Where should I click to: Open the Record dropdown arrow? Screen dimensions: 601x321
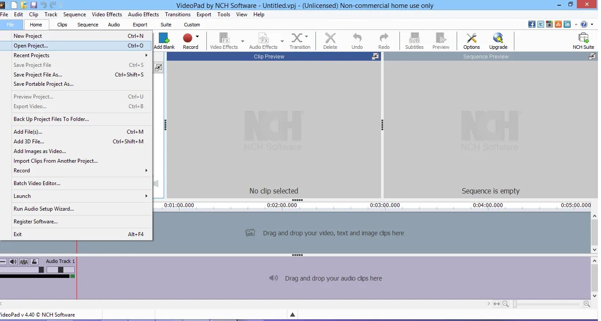click(x=197, y=36)
